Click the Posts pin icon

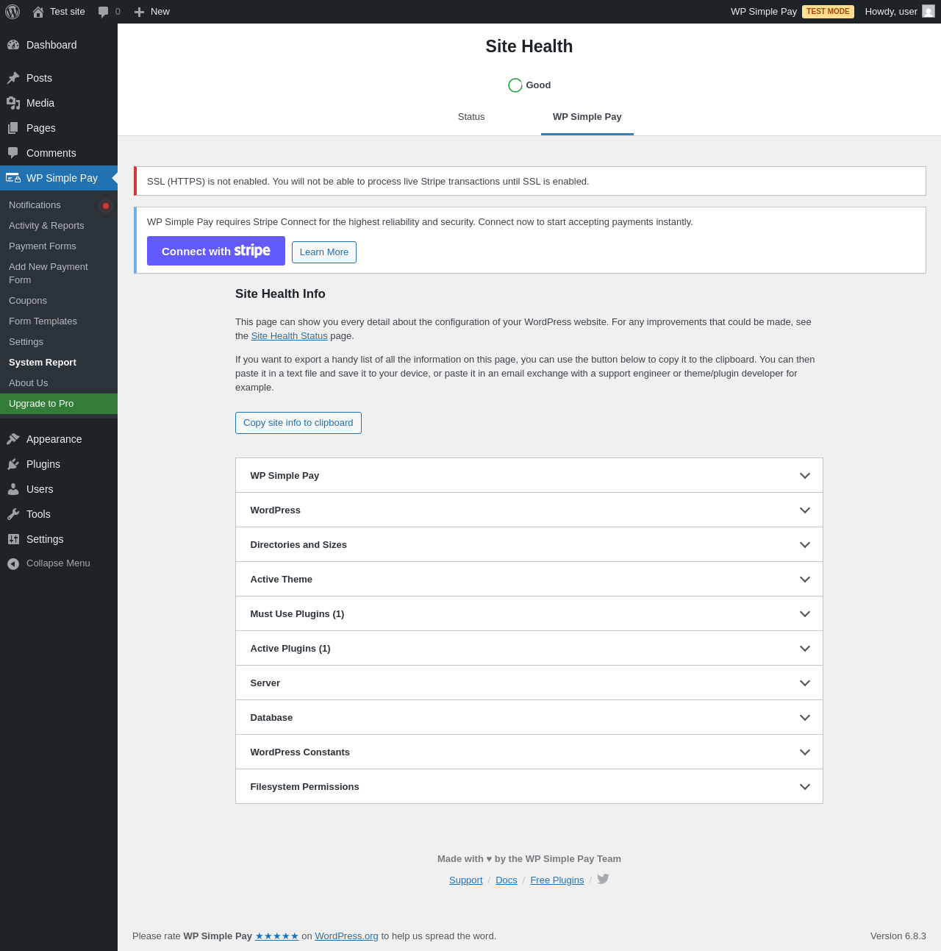pyautogui.click(x=13, y=78)
